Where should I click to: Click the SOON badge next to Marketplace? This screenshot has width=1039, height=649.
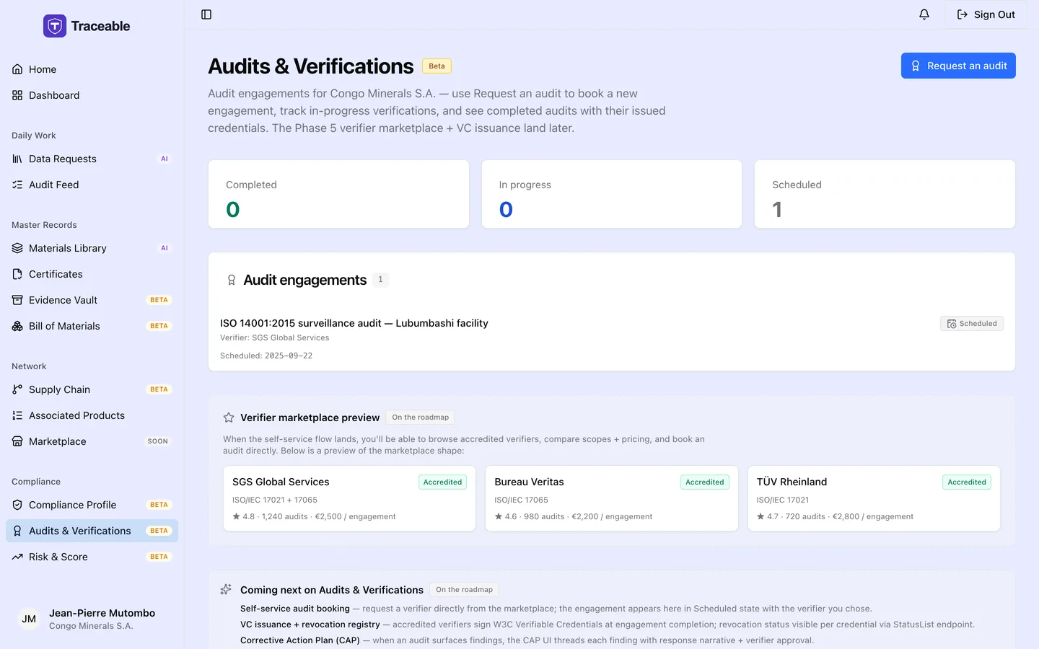point(157,441)
